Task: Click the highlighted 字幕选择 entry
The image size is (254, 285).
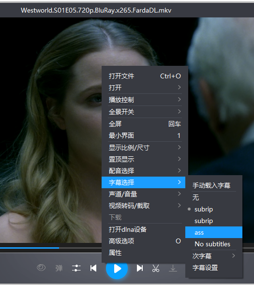Action: [x=144, y=182]
